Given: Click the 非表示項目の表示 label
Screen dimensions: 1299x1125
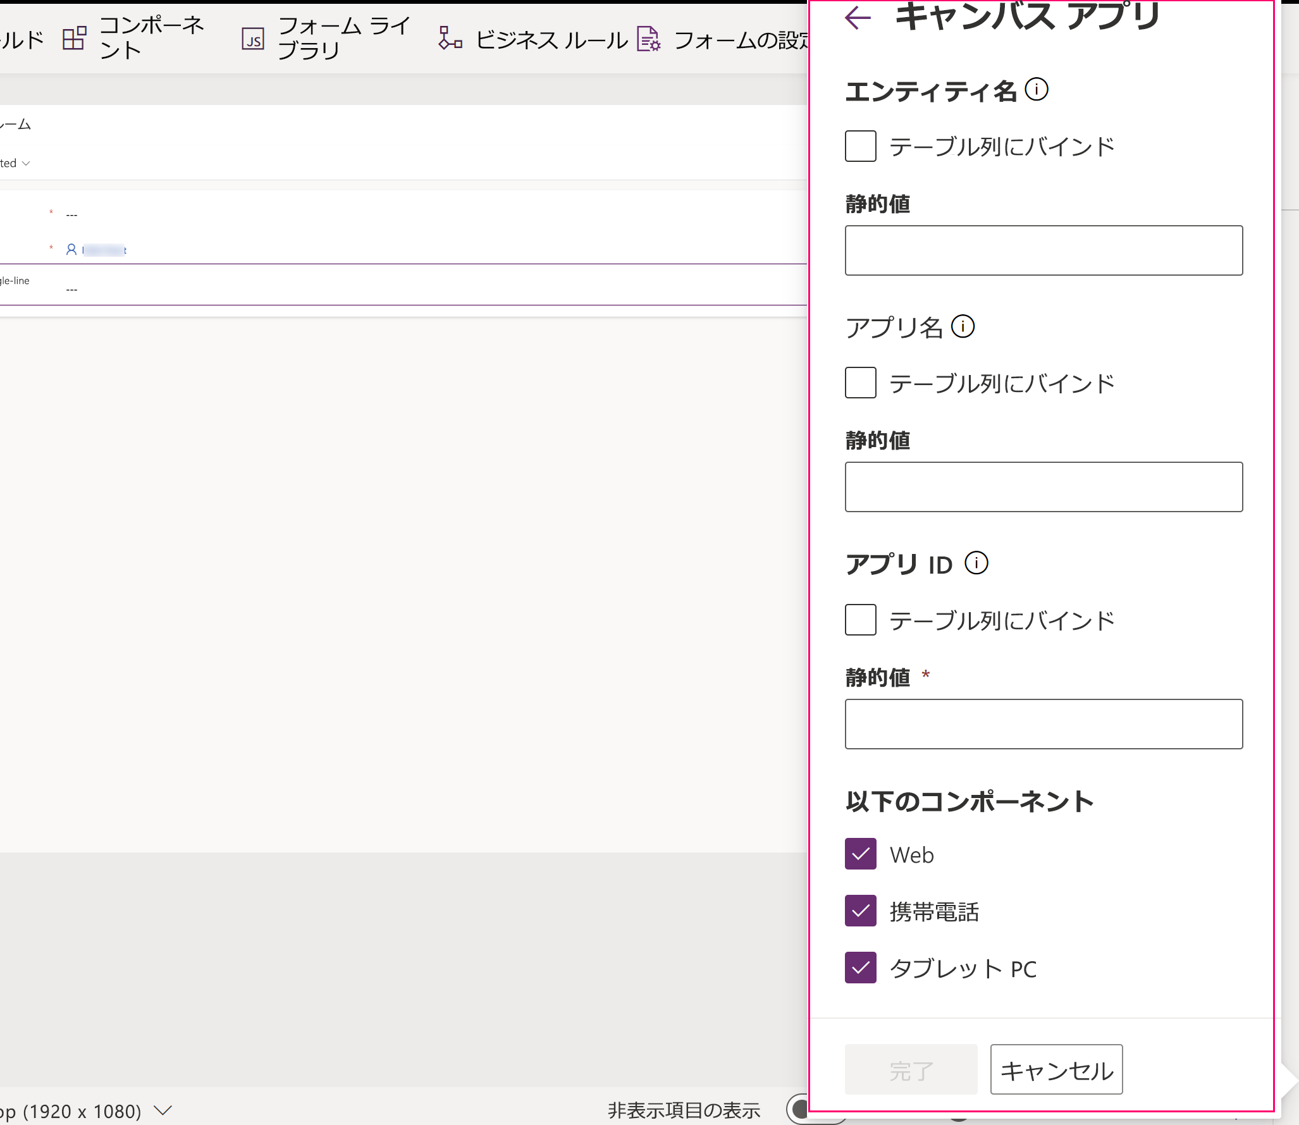Looking at the screenshot, I should coord(684,1110).
